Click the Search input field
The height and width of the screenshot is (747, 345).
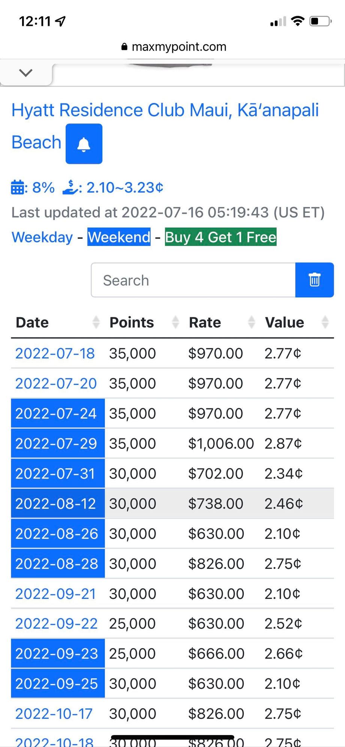point(193,280)
